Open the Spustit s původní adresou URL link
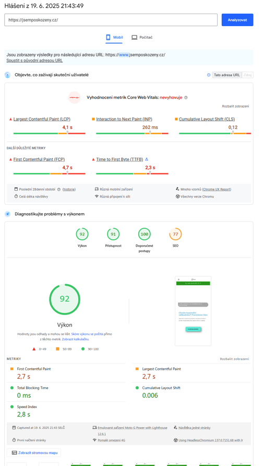This screenshot has height=466, width=264. tap(34, 61)
